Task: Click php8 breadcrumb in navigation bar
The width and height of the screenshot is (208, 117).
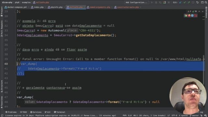Action: click(17, 2)
